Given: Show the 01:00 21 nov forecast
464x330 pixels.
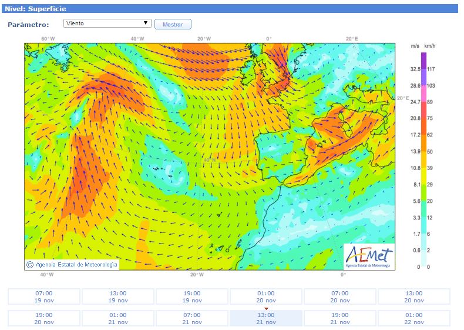Looking at the screenshot, I should coord(118,318).
